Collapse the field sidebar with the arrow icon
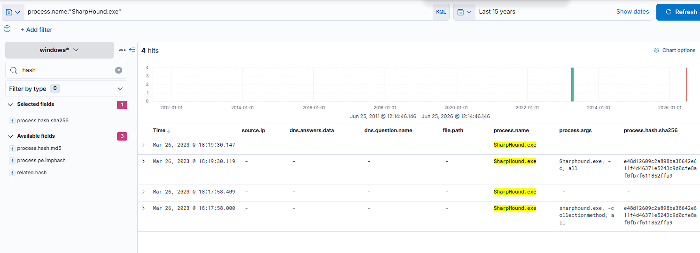 point(132,50)
